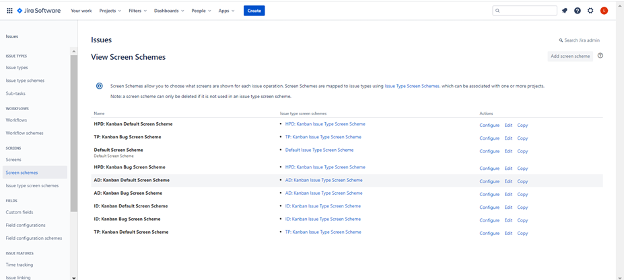Open Default Issue Type Screen Scheme link
The image size is (624, 280).
tap(319, 150)
